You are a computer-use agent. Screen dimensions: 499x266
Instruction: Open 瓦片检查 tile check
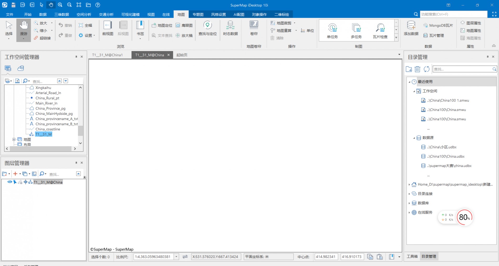pos(380,31)
